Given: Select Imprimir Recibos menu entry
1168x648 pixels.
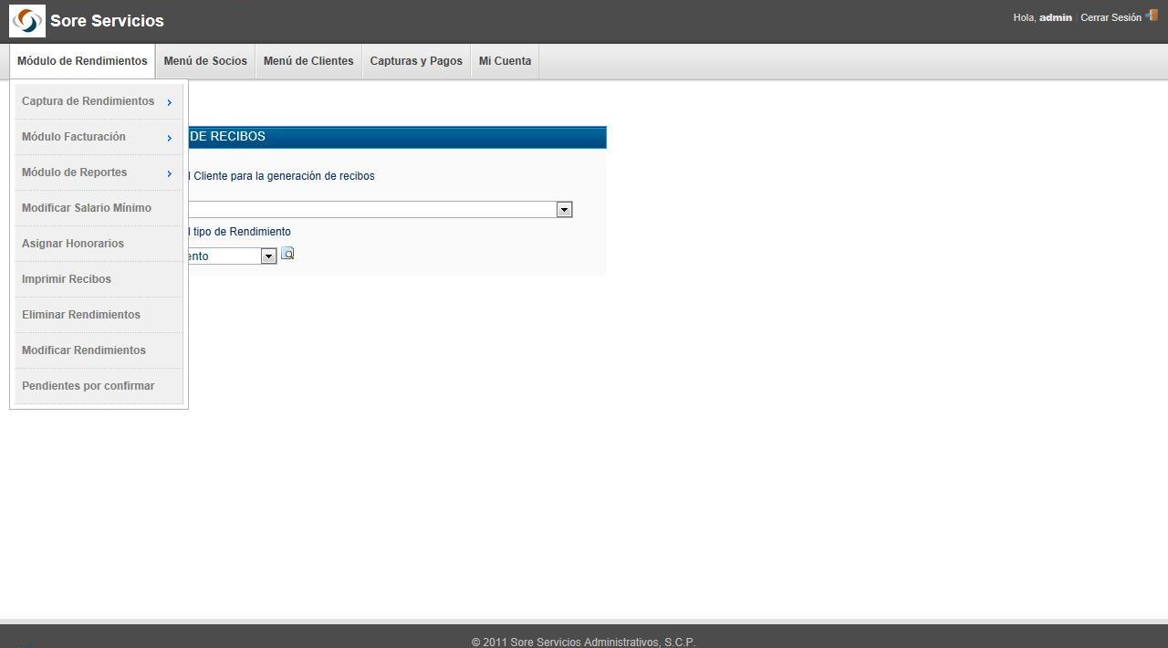Looking at the screenshot, I should pos(67,279).
